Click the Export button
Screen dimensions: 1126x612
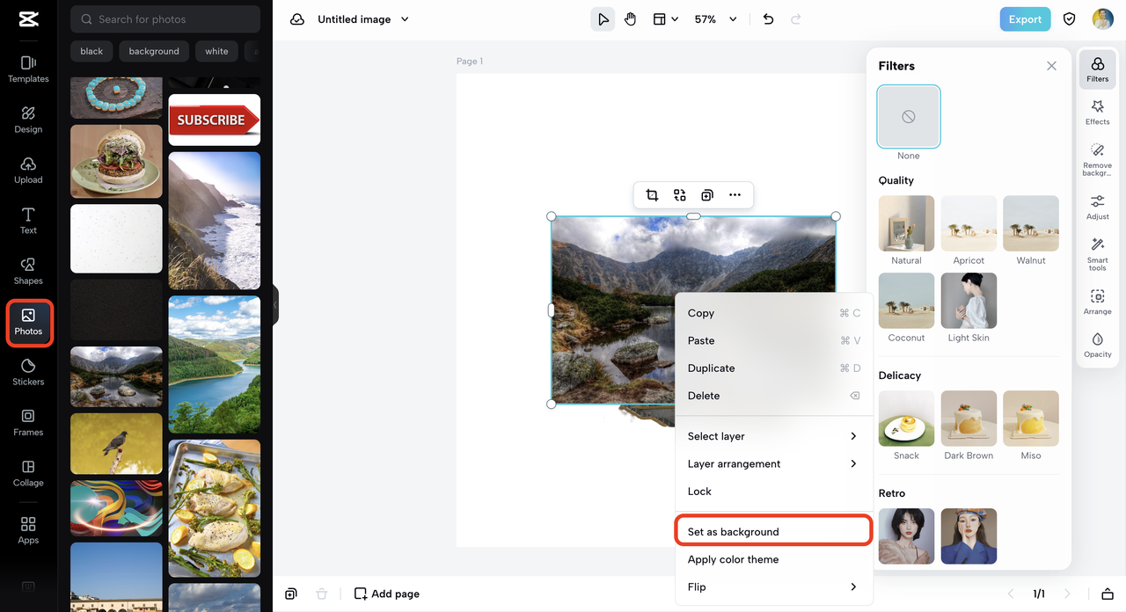(1025, 19)
